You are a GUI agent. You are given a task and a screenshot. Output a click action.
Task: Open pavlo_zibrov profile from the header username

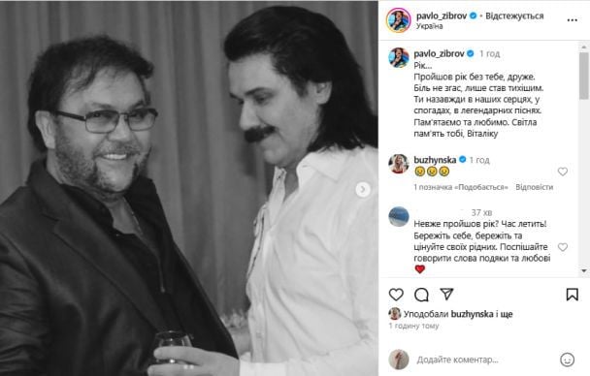442,16
